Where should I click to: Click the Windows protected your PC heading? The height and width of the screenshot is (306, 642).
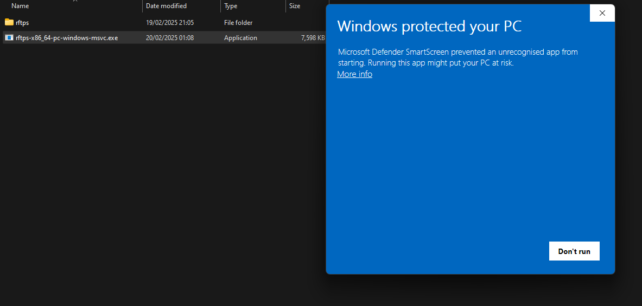[x=429, y=27]
